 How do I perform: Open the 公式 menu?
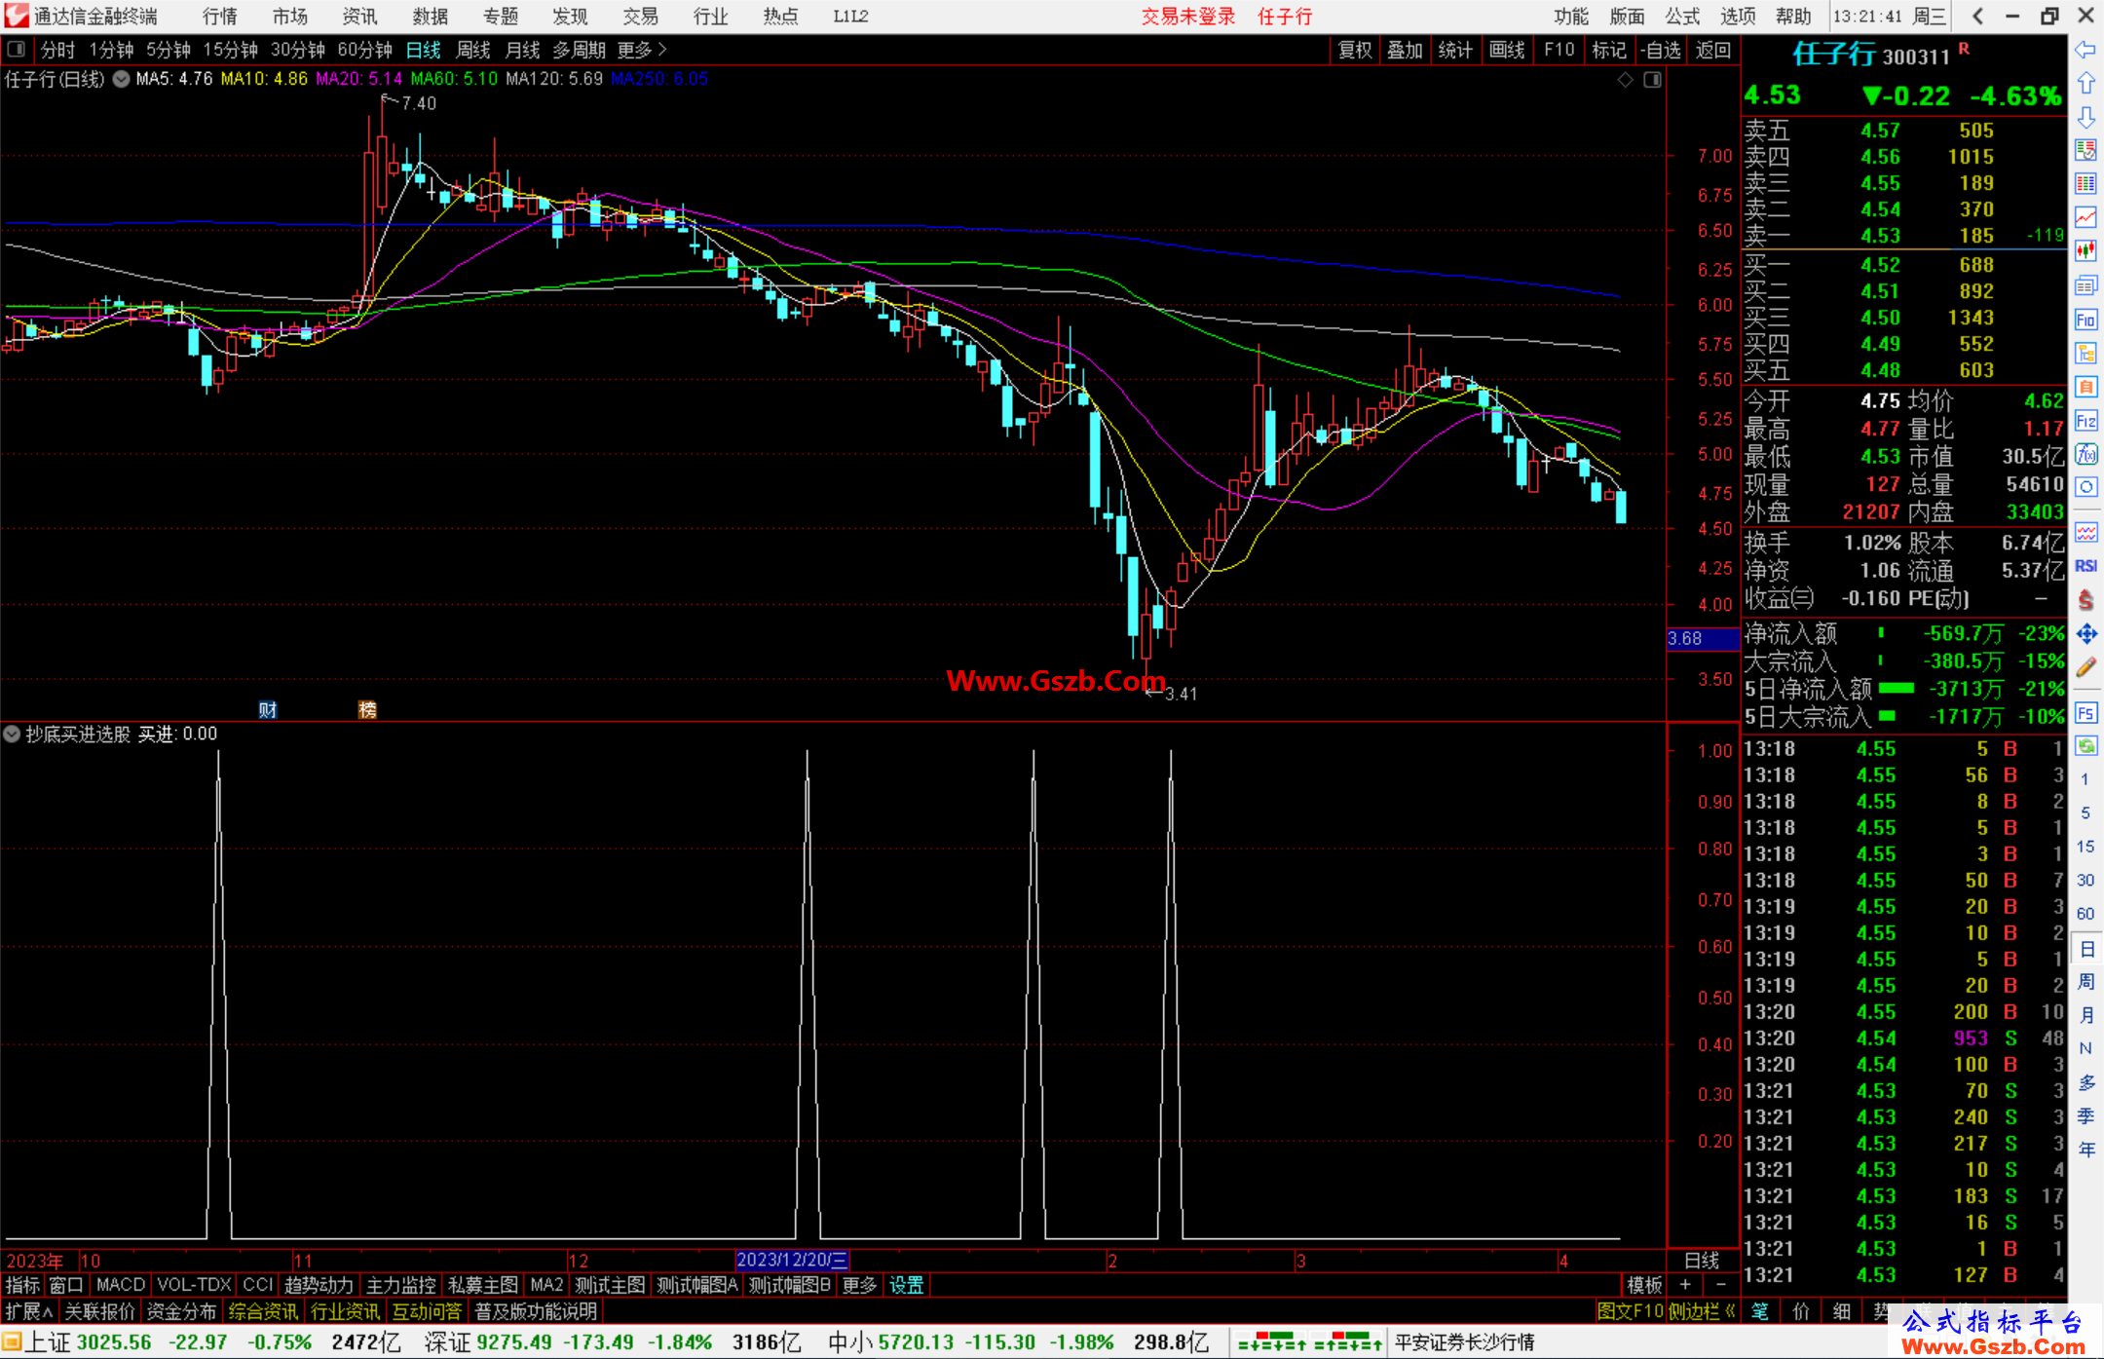[1682, 16]
